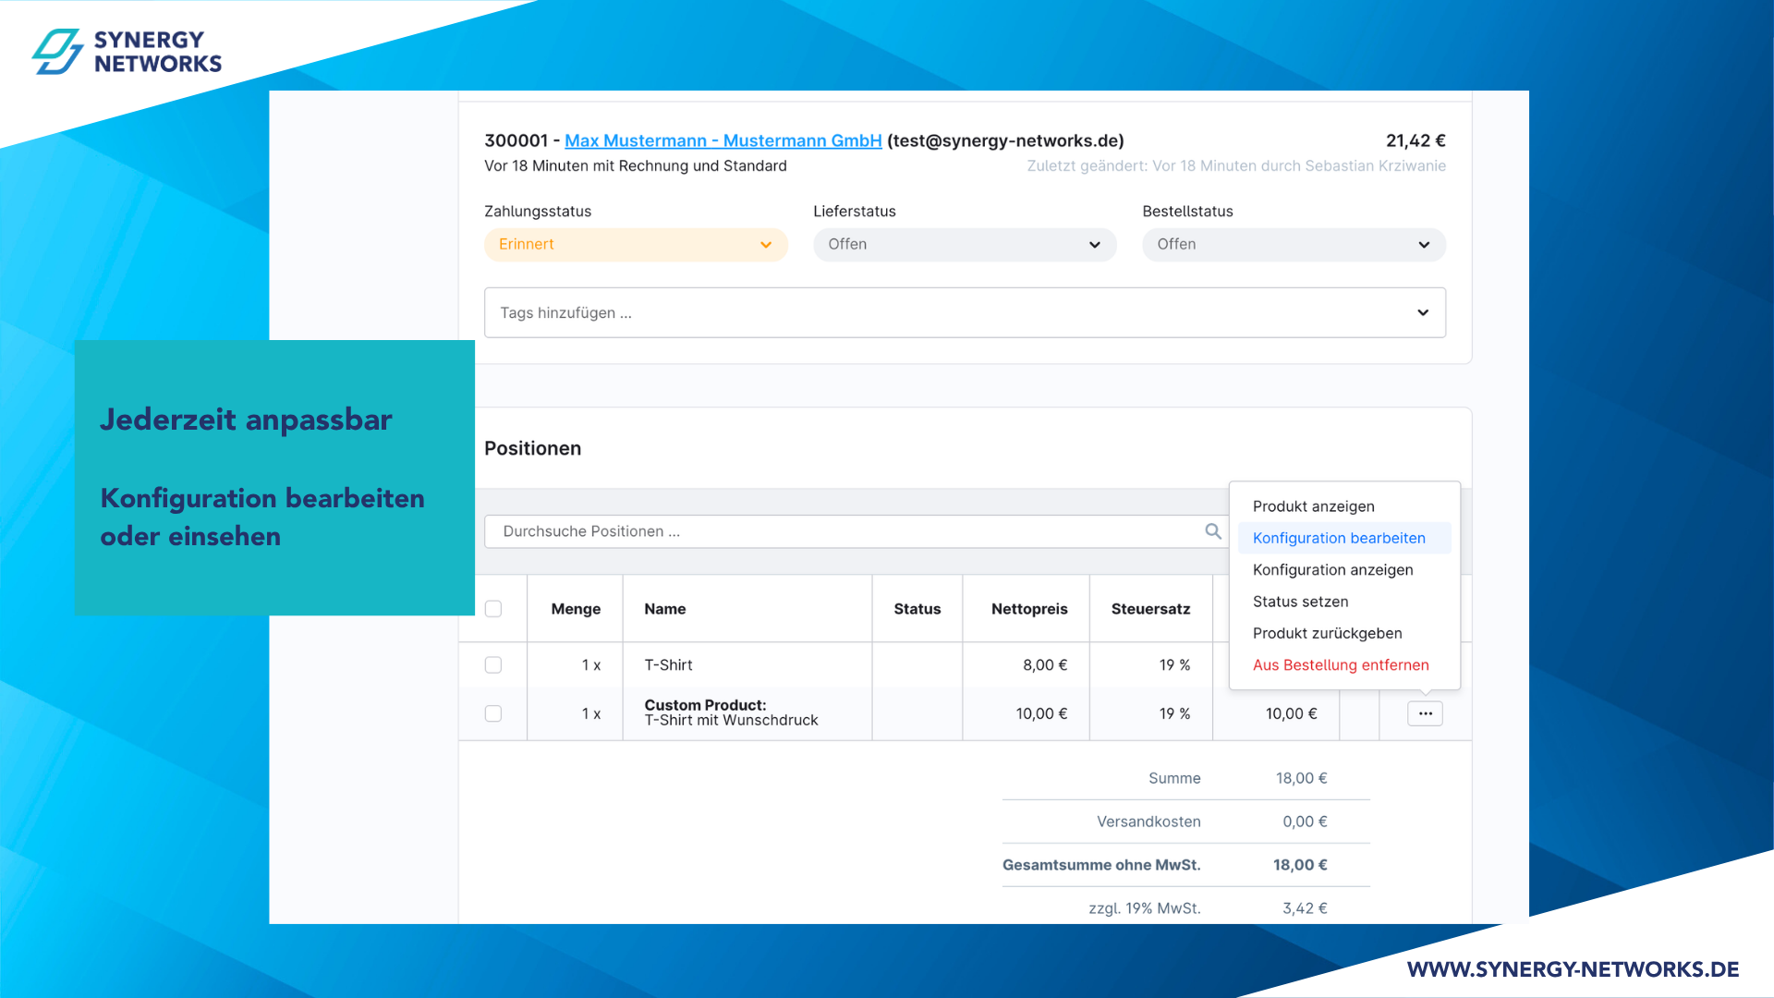Viewport: 1774px width, 998px height.
Task: Click the Status column header
Action: (917, 609)
